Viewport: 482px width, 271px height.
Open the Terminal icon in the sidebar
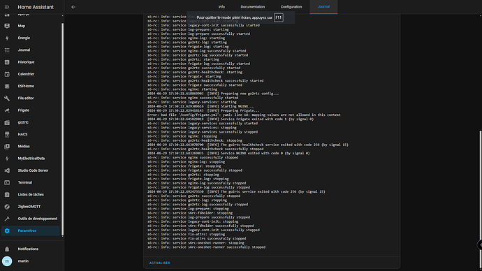click(7, 182)
